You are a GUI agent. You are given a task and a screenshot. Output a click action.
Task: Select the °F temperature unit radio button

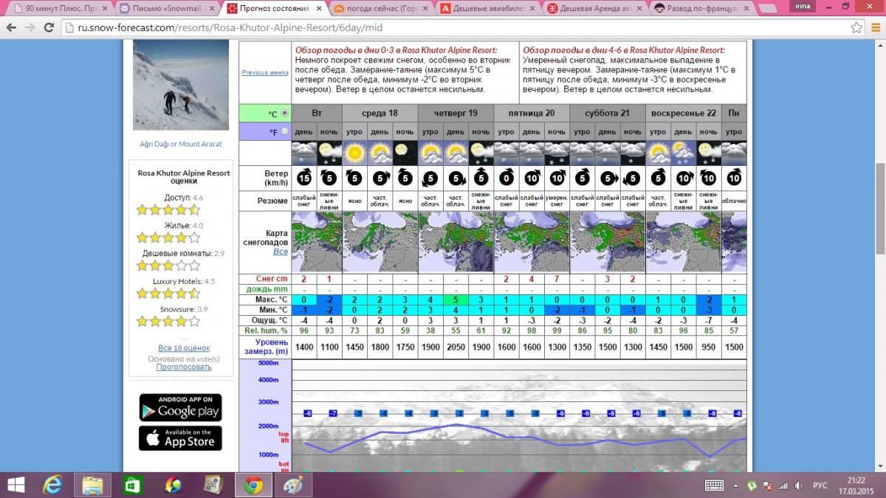pos(284,131)
